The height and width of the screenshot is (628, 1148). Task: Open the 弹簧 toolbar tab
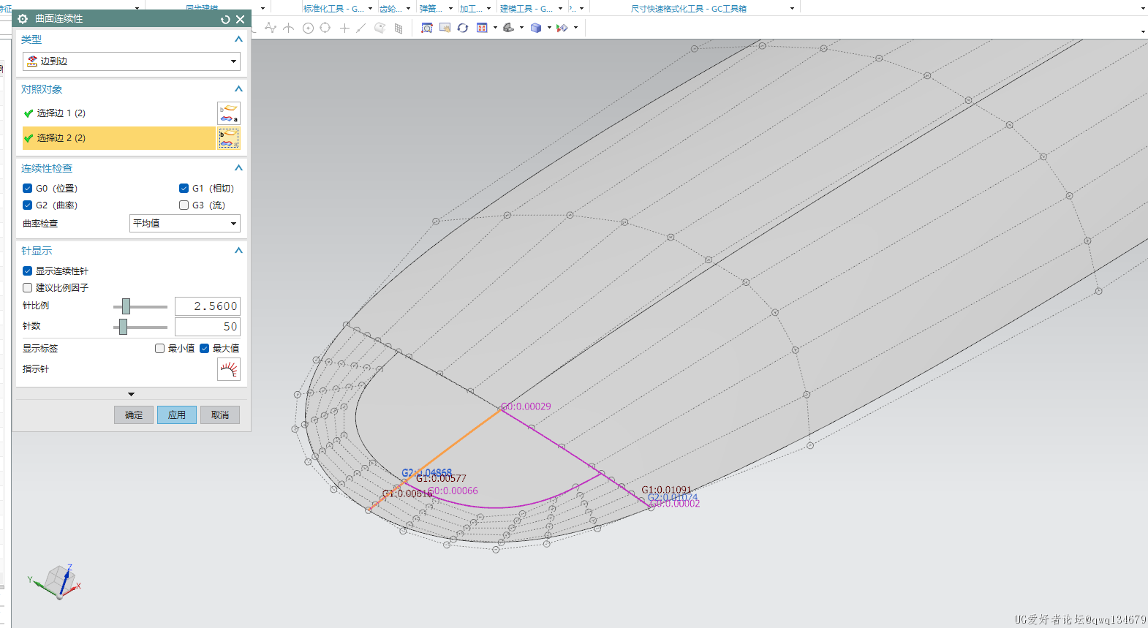click(431, 9)
